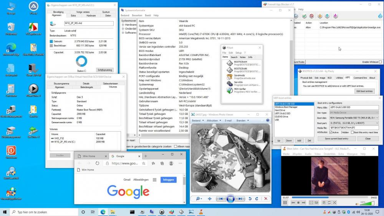Click the pink flame icon in Firewall App Blocker
This screenshot has width=384, height=216.
click(336, 16)
